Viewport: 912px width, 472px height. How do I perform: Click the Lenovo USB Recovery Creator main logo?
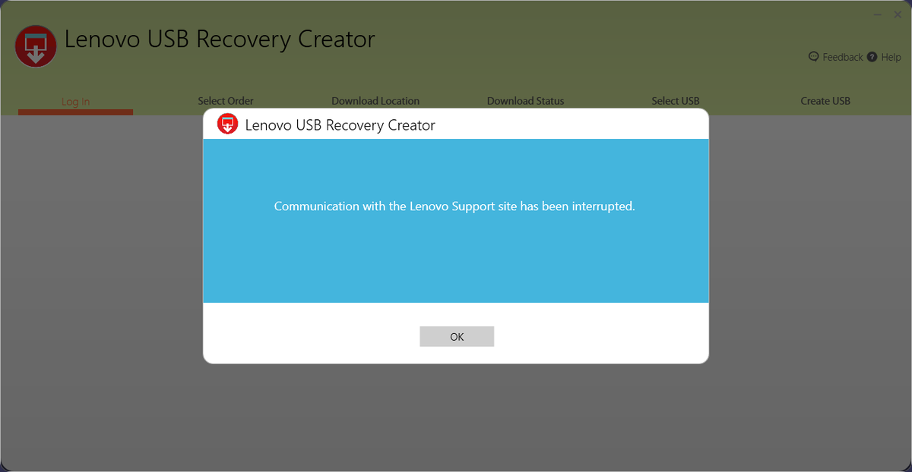click(x=36, y=46)
